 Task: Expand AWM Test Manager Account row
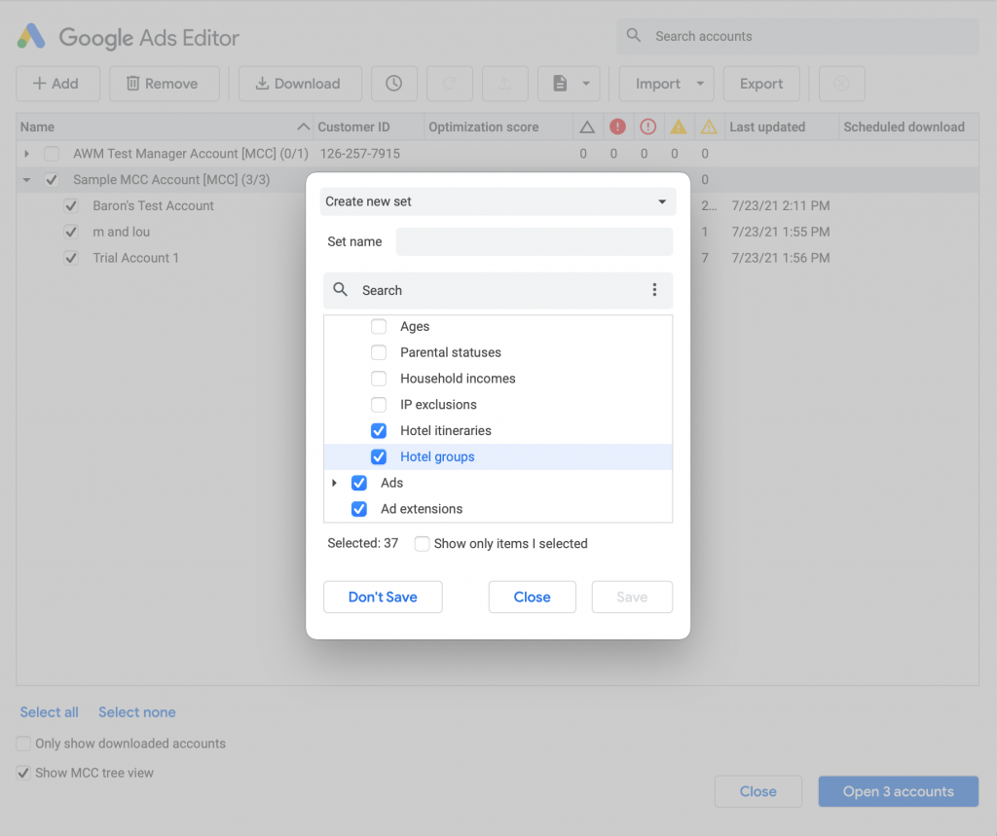tap(26, 154)
